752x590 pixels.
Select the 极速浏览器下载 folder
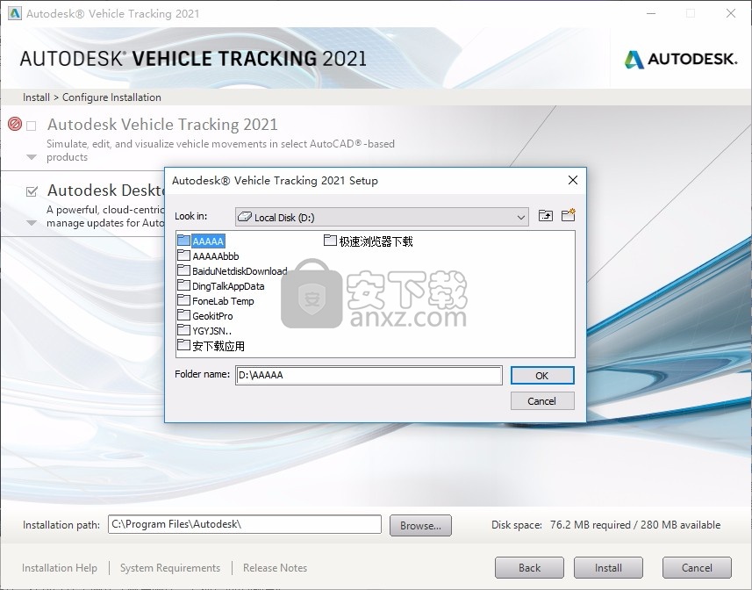(x=369, y=241)
